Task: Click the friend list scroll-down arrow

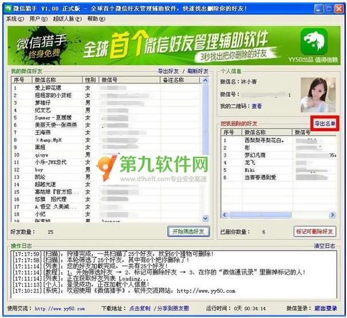Action: (x=206, y=218)
